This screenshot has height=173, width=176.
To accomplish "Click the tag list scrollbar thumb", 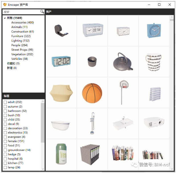I will tap(43, 123).
